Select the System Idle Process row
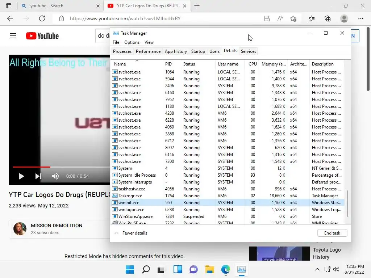The image size is (371, 278). (228, 175)
